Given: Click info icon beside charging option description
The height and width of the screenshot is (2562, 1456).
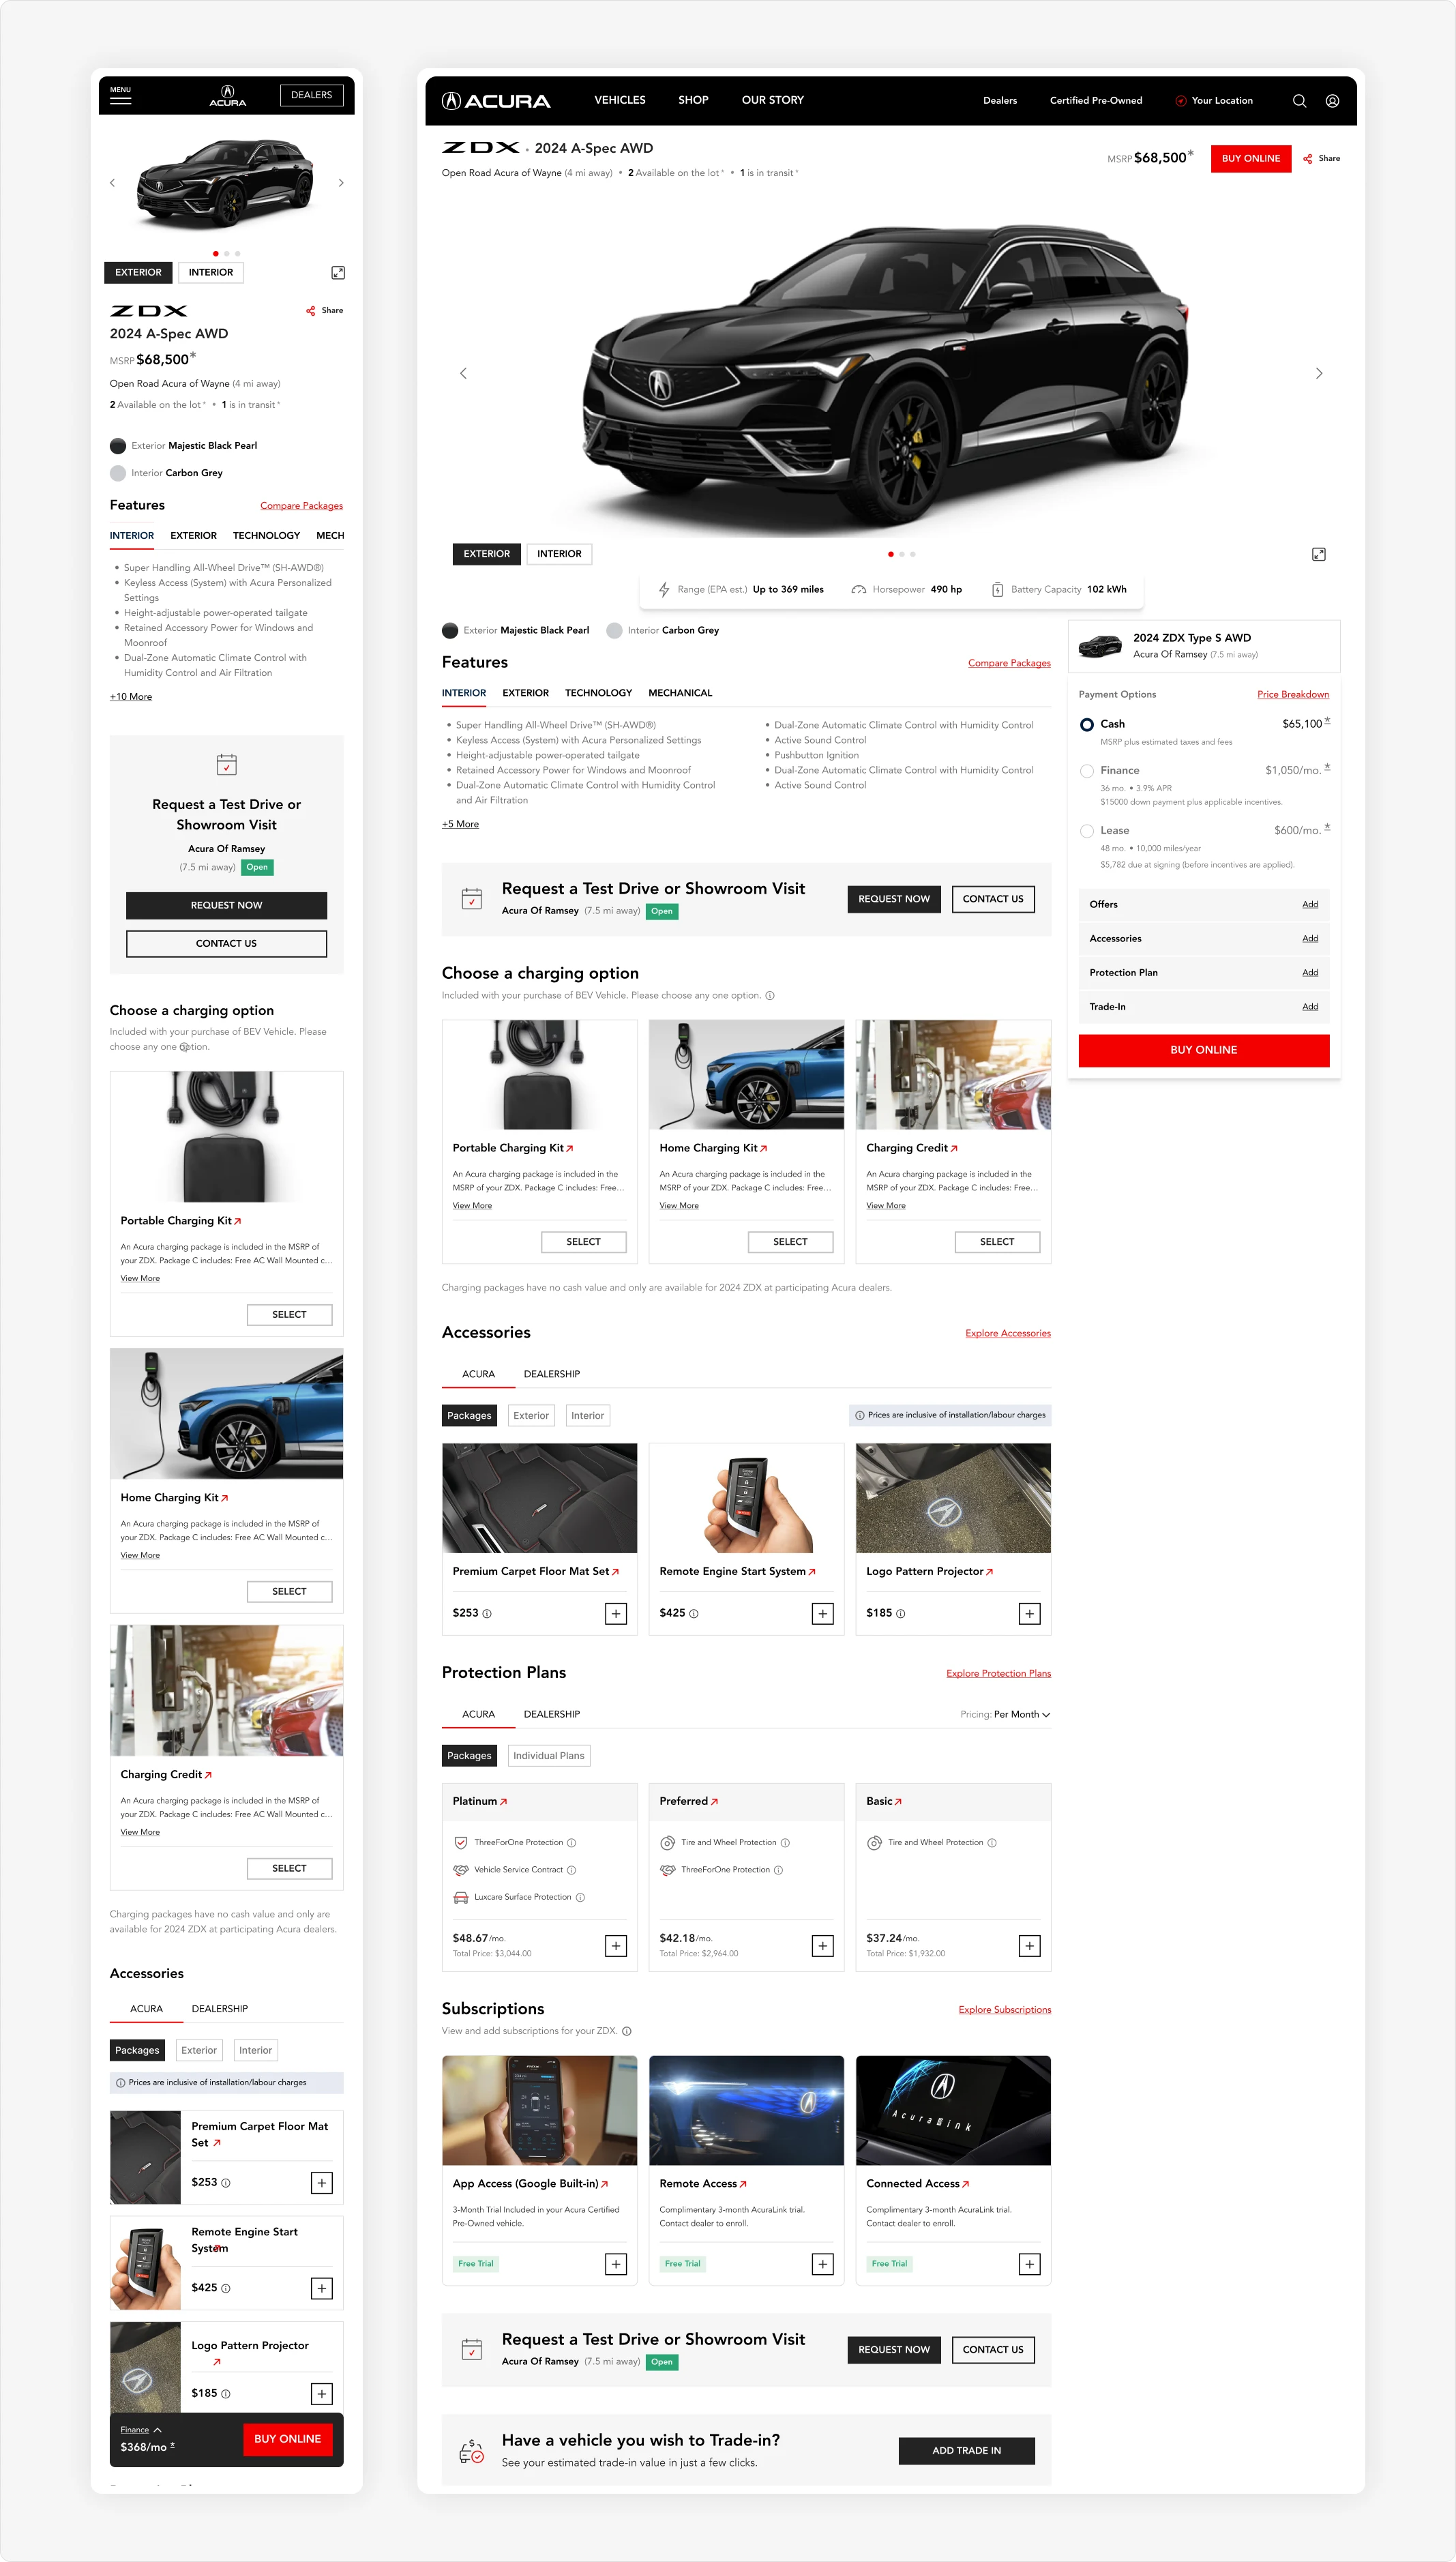Looking at the screenshot, I should pos(770,996).
